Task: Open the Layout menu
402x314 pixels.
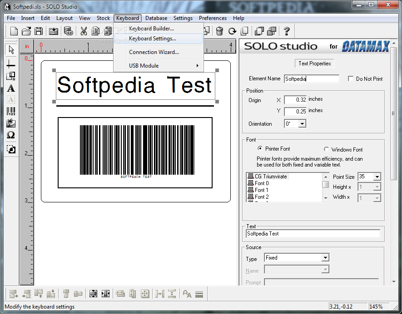Action: tap(65, 18)
